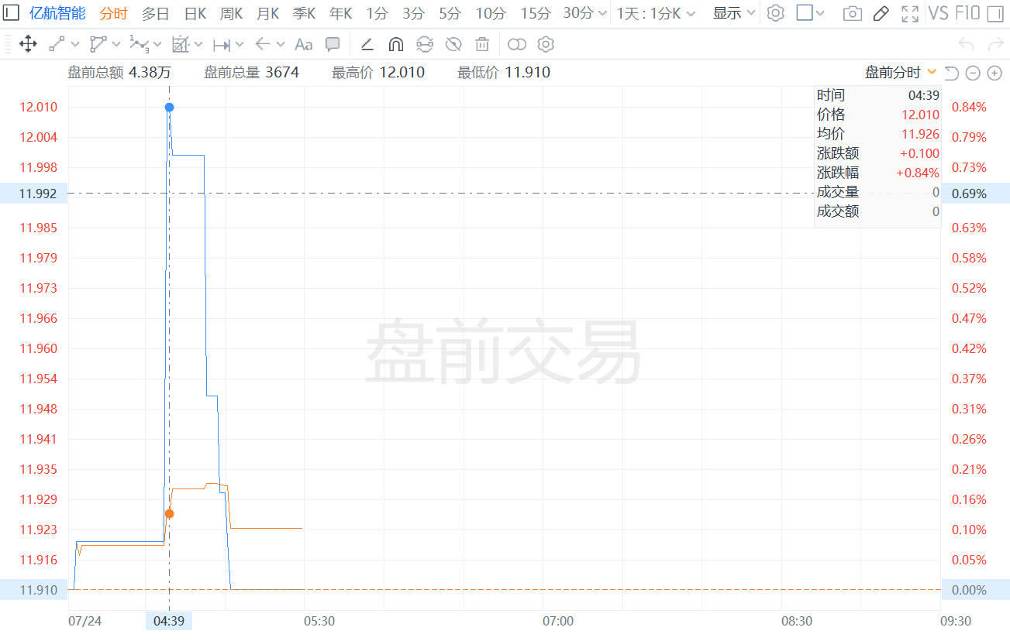Expand the range tool dropdown arrow
The image size is (1010, 641).
coord(240,45)
